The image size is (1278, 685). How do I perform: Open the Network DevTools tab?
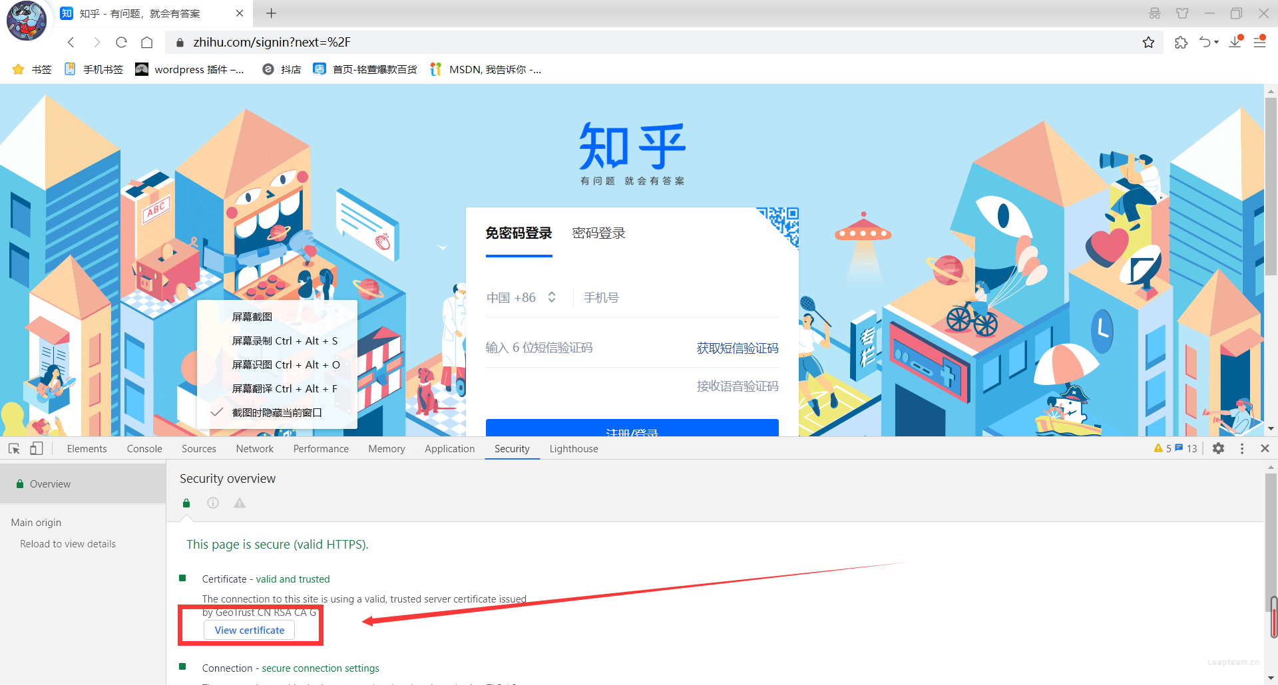[255, 449]
